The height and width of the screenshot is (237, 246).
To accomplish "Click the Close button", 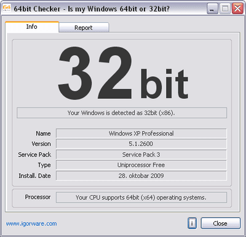I will 220,223.
